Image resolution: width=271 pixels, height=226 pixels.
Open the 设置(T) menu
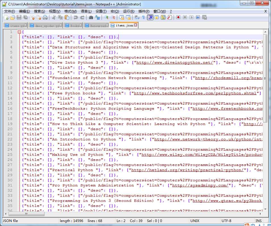pyautogui.click(x=101, y=11)
